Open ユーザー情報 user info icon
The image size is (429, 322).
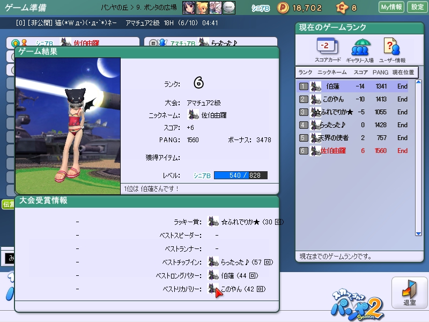pos(392,50)
